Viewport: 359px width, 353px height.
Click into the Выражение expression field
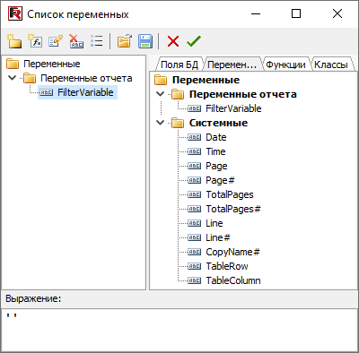(x=179, y=330)
